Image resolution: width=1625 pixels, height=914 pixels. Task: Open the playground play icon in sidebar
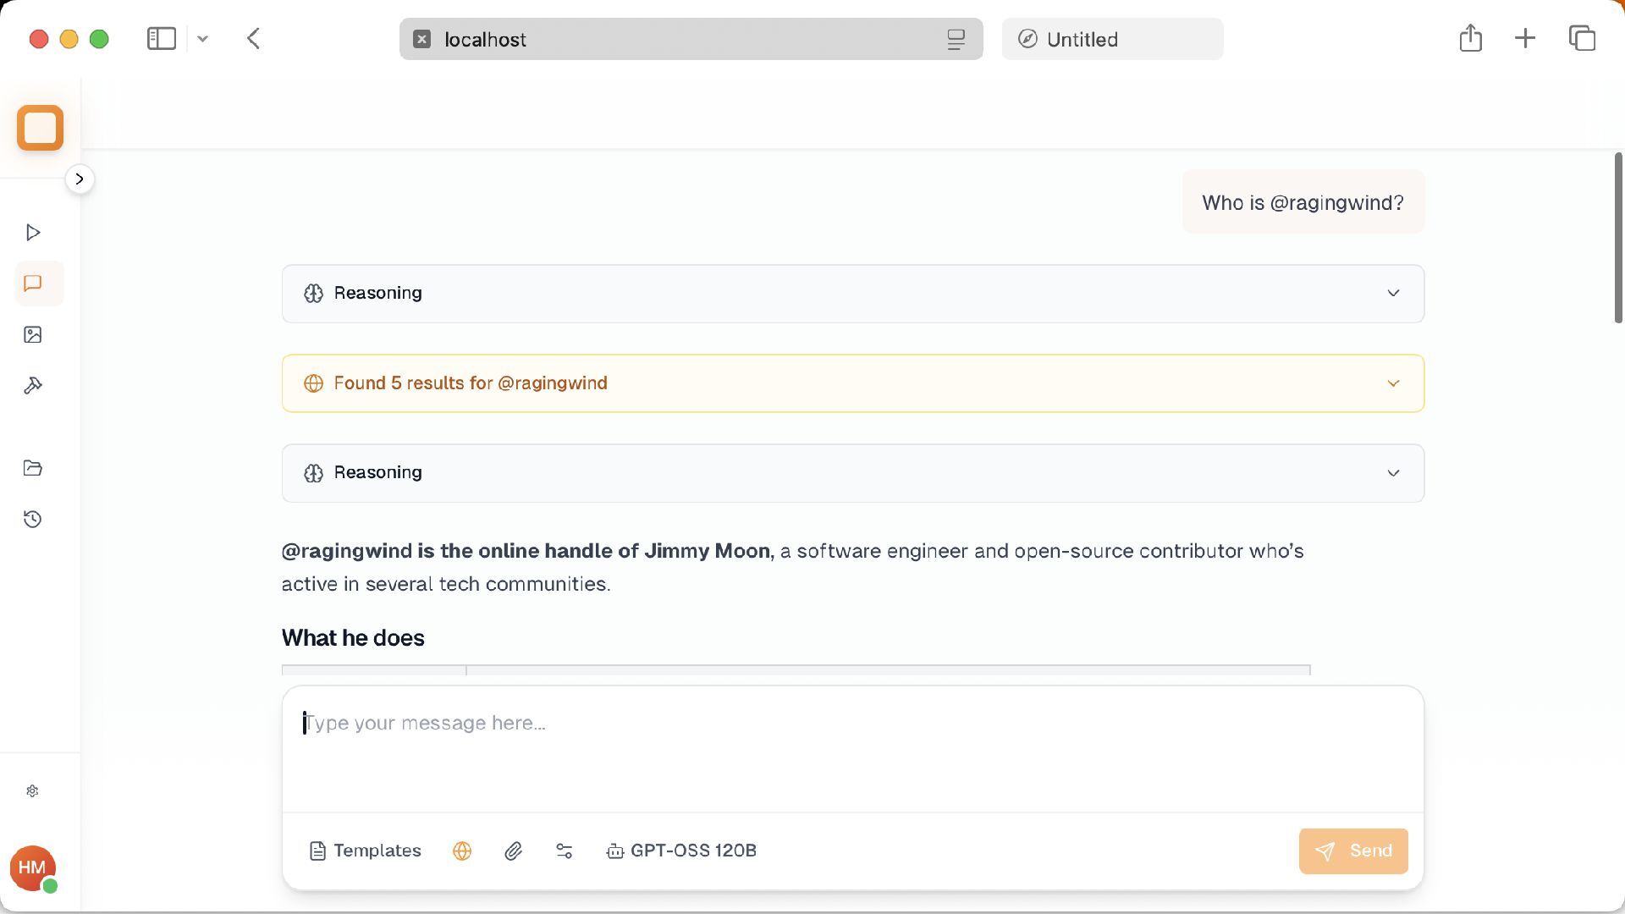pyautogui.click(x=33, y=233)
